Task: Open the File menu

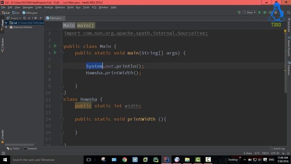Action: tap(3, 7)
